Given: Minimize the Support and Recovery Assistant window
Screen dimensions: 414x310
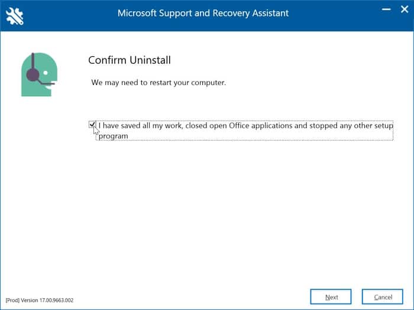Looking at the screenshot, I should [386, 9].
